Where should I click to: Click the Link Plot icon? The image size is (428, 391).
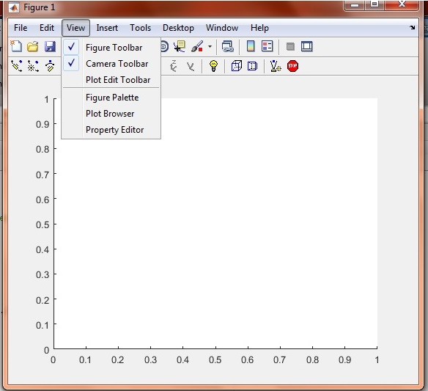pos(228,46)
